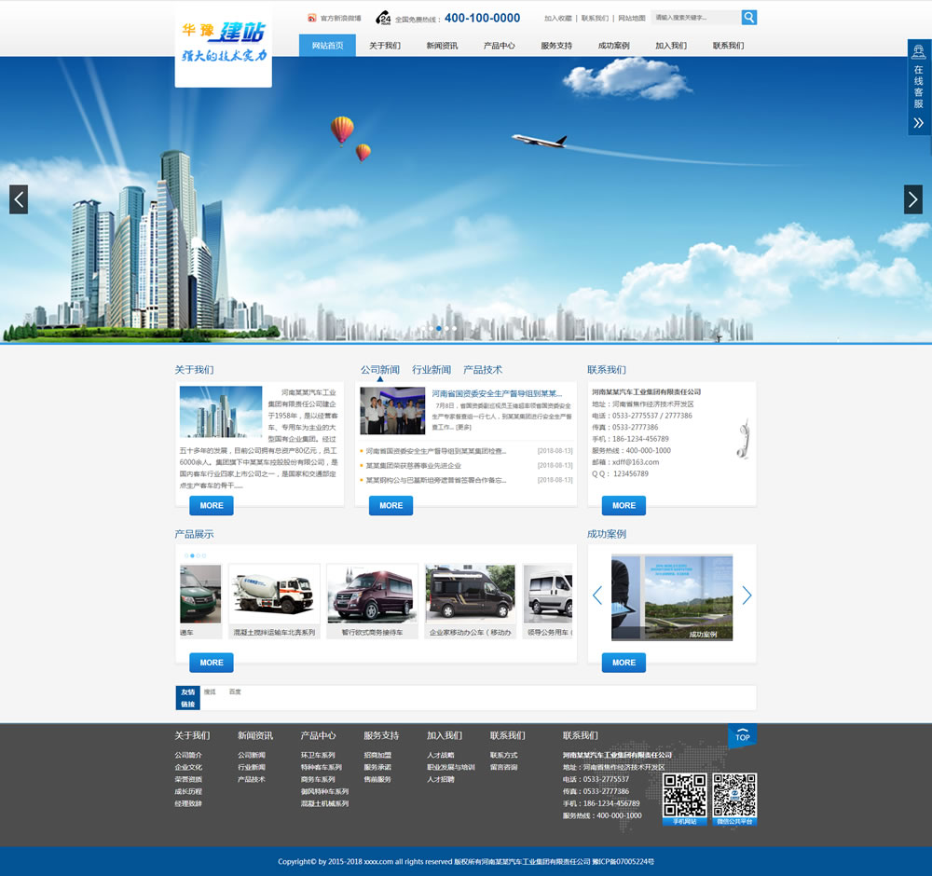Open 成功案例 in the navigation bar
The width and height of the screenshot is (932, 876).
(613, 46)
